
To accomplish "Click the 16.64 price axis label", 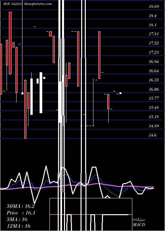I will point(154,71).
